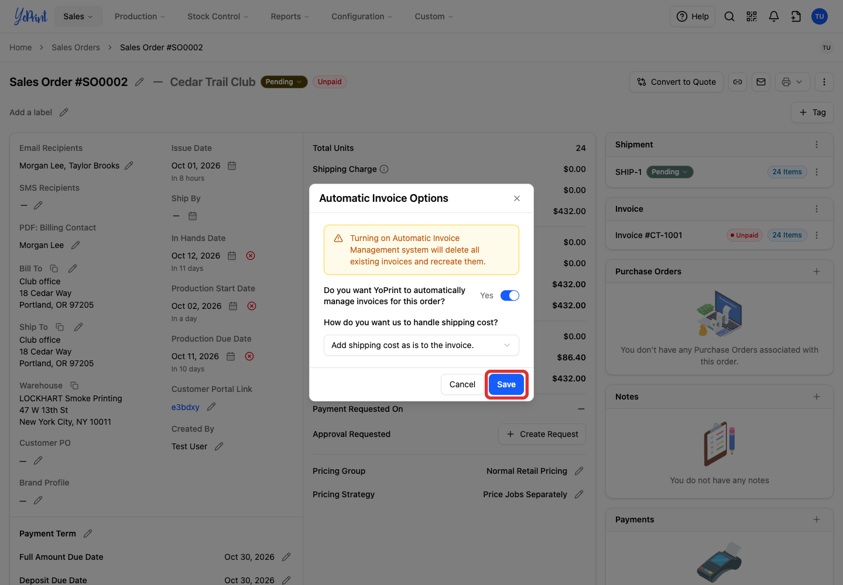Screen dimensions: 843x585
Task: Edit the label pencil icon
Action: 64,112
